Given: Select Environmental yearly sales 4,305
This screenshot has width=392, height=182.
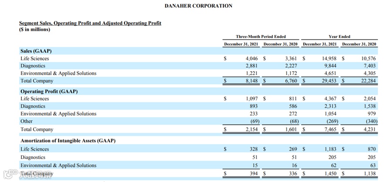Looking at the screenshot, I should click(370, 73).
